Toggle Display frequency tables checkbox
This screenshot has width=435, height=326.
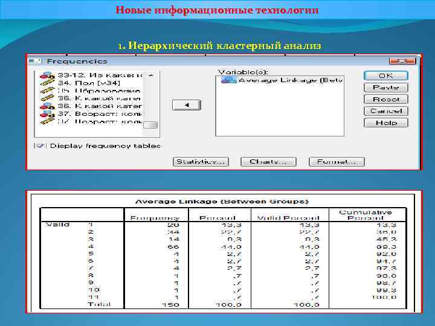pos(40,146)
